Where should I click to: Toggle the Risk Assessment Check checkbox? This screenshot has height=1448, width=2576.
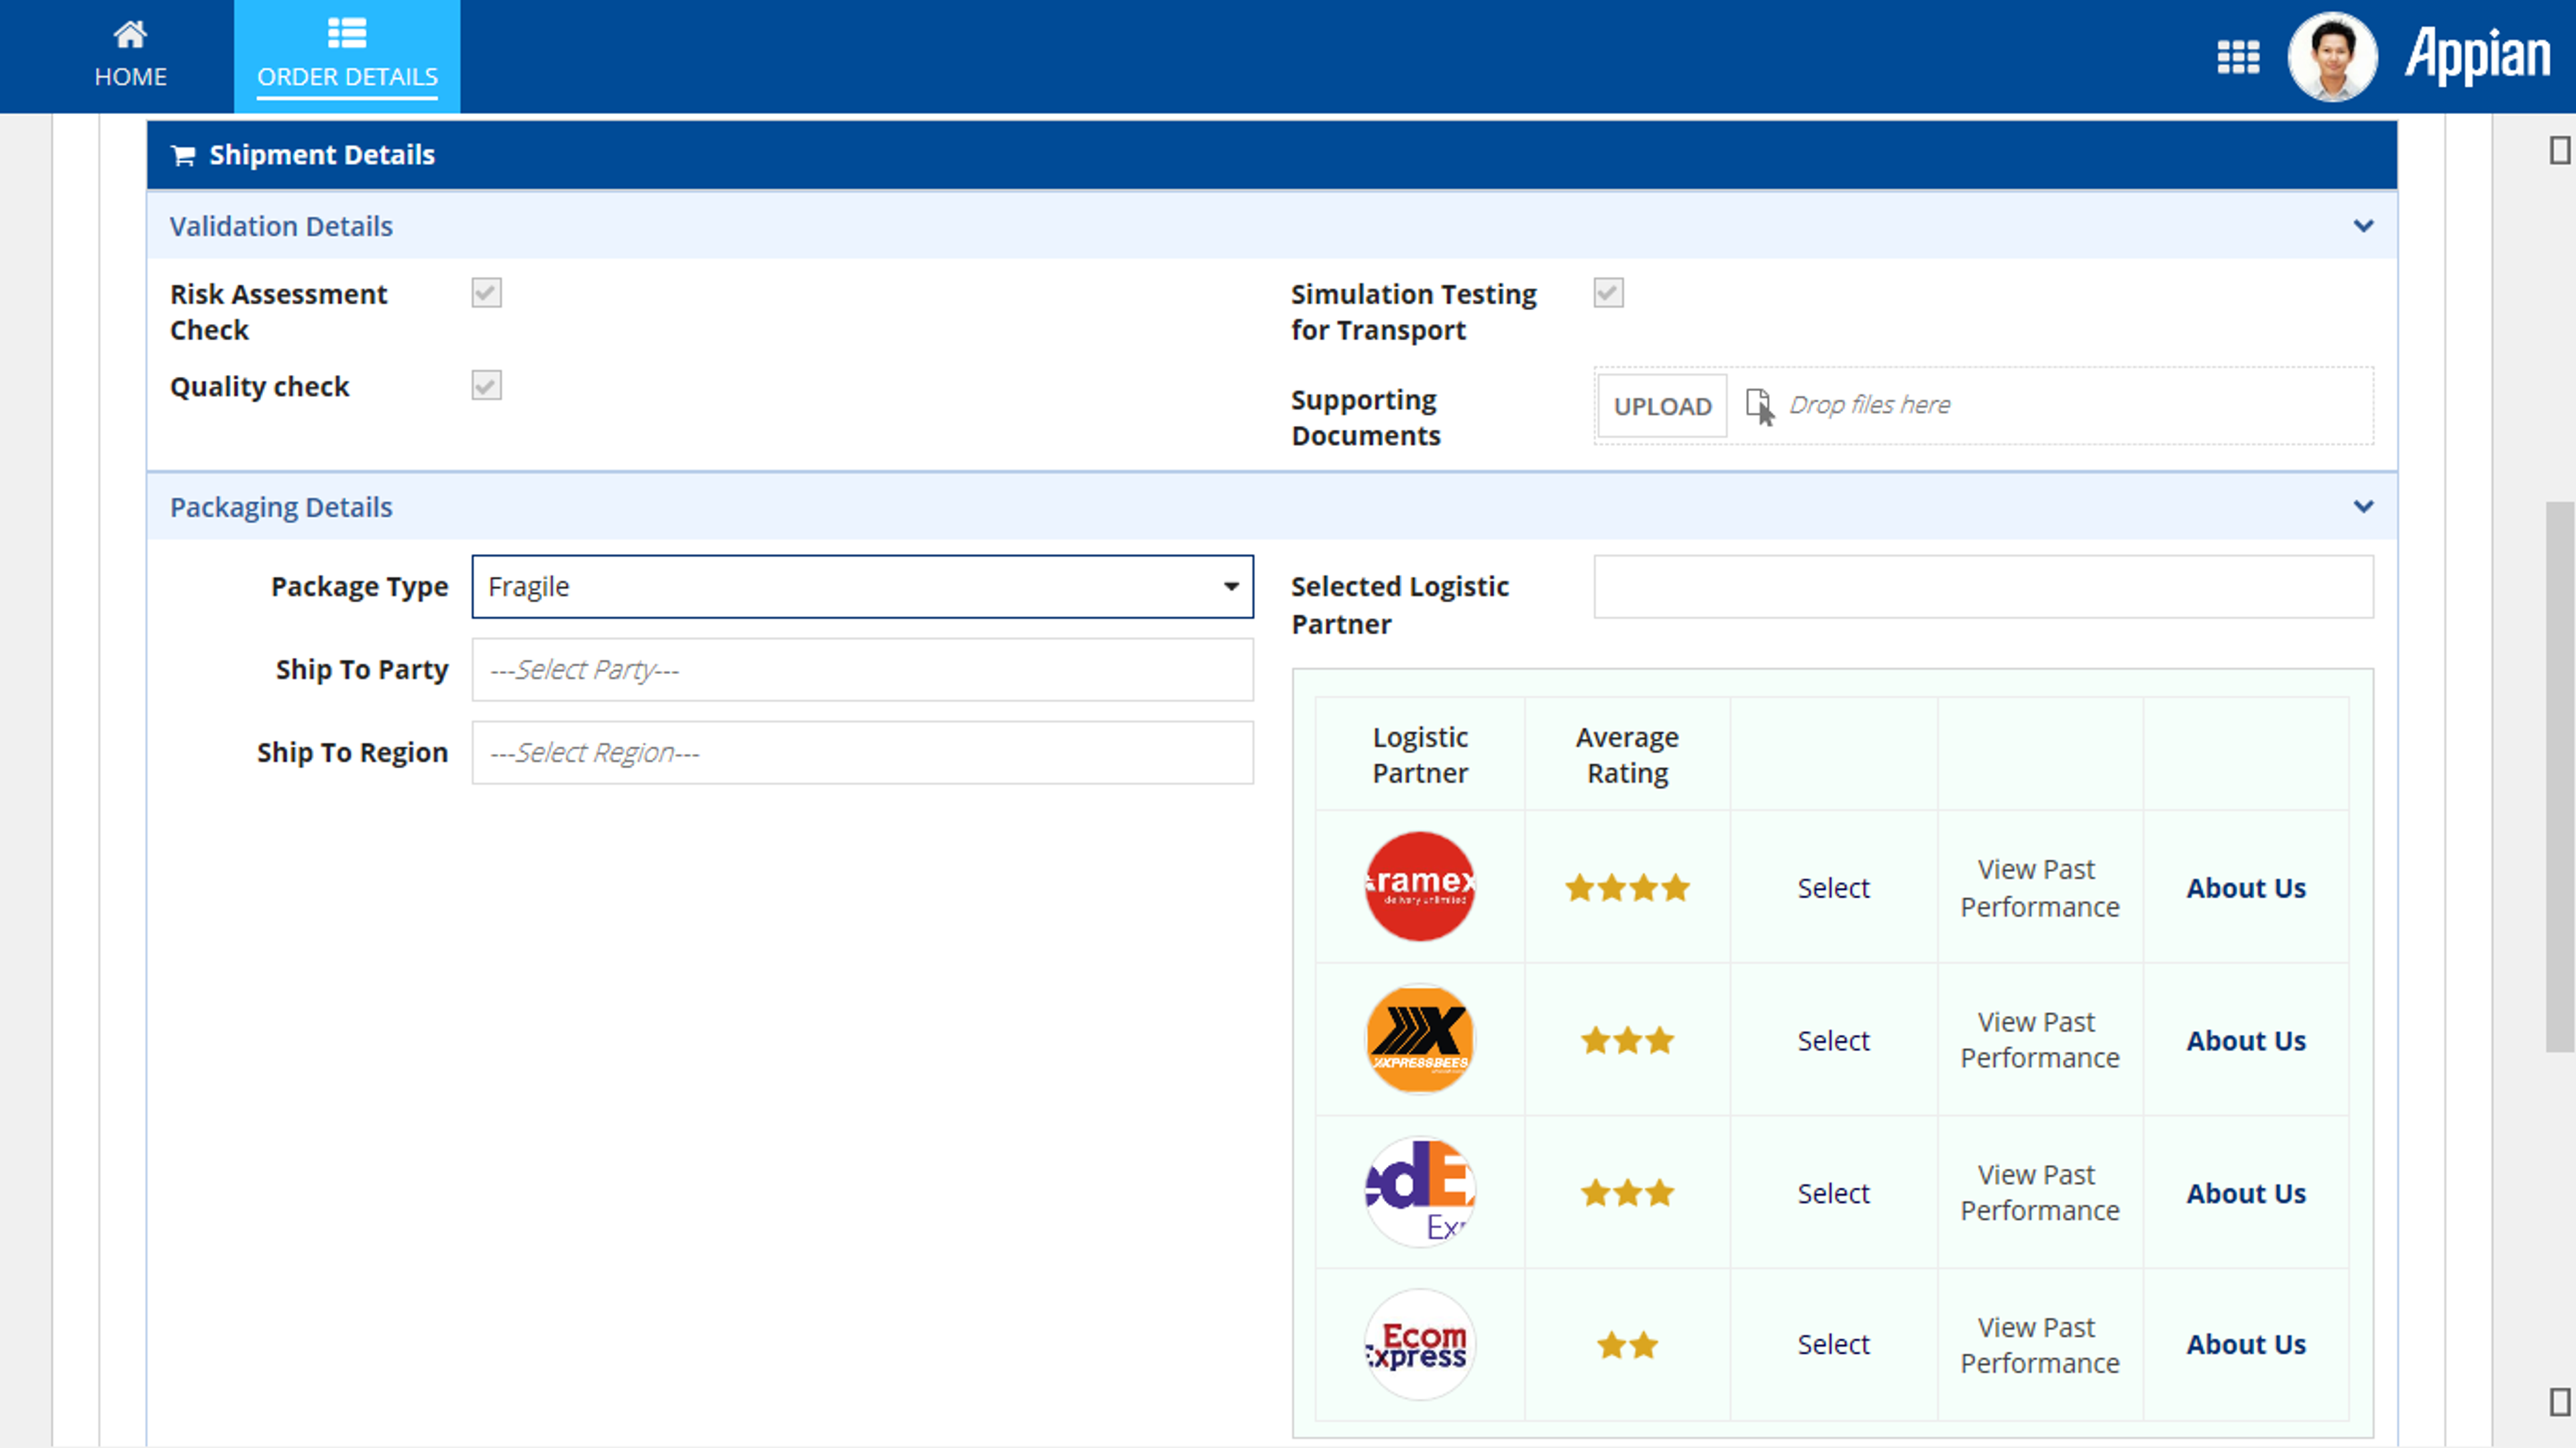point(487,293)
